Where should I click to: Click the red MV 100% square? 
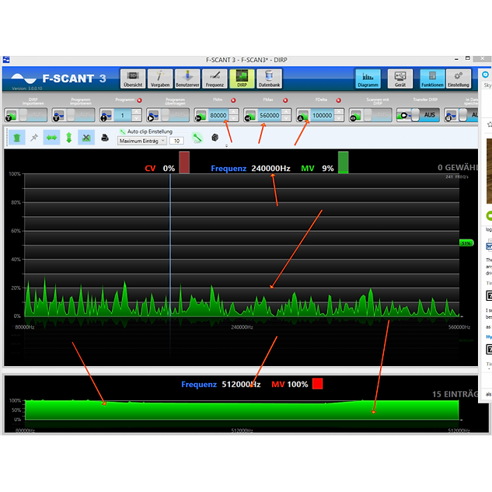pyautogui.click(x=318, y=384)
